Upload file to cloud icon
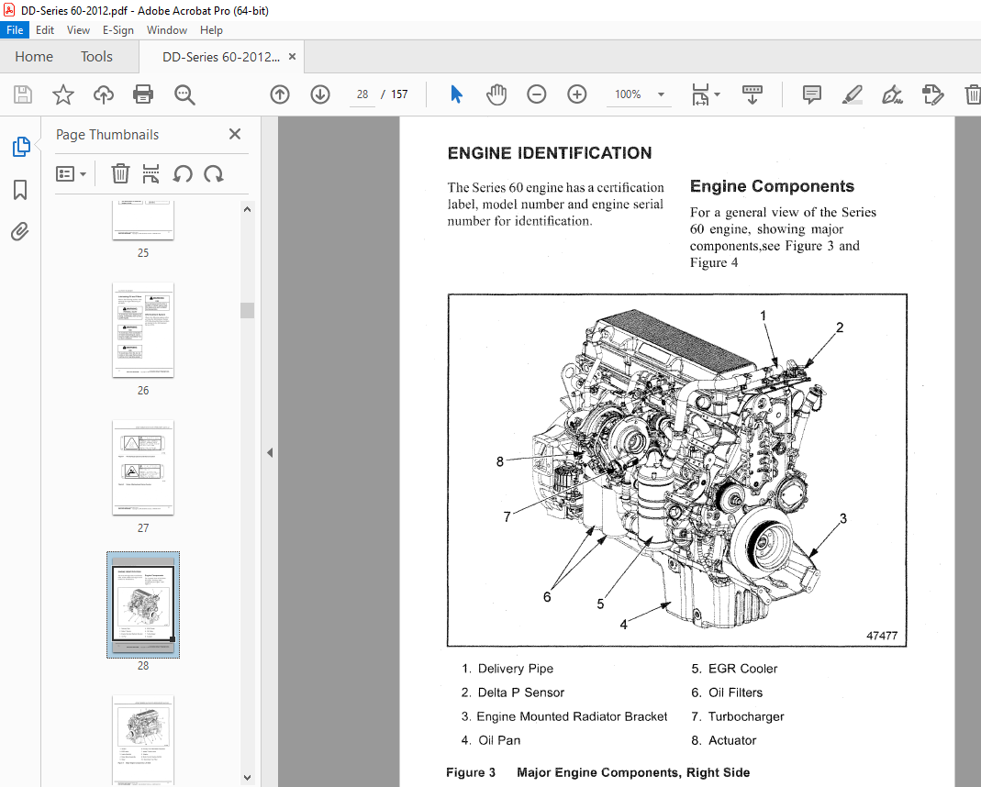 (103, 94)
